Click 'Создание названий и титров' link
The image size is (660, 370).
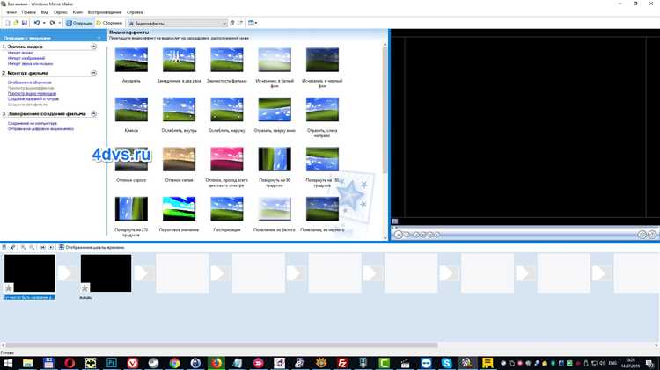pyautogui.click(x=33, y=99)
